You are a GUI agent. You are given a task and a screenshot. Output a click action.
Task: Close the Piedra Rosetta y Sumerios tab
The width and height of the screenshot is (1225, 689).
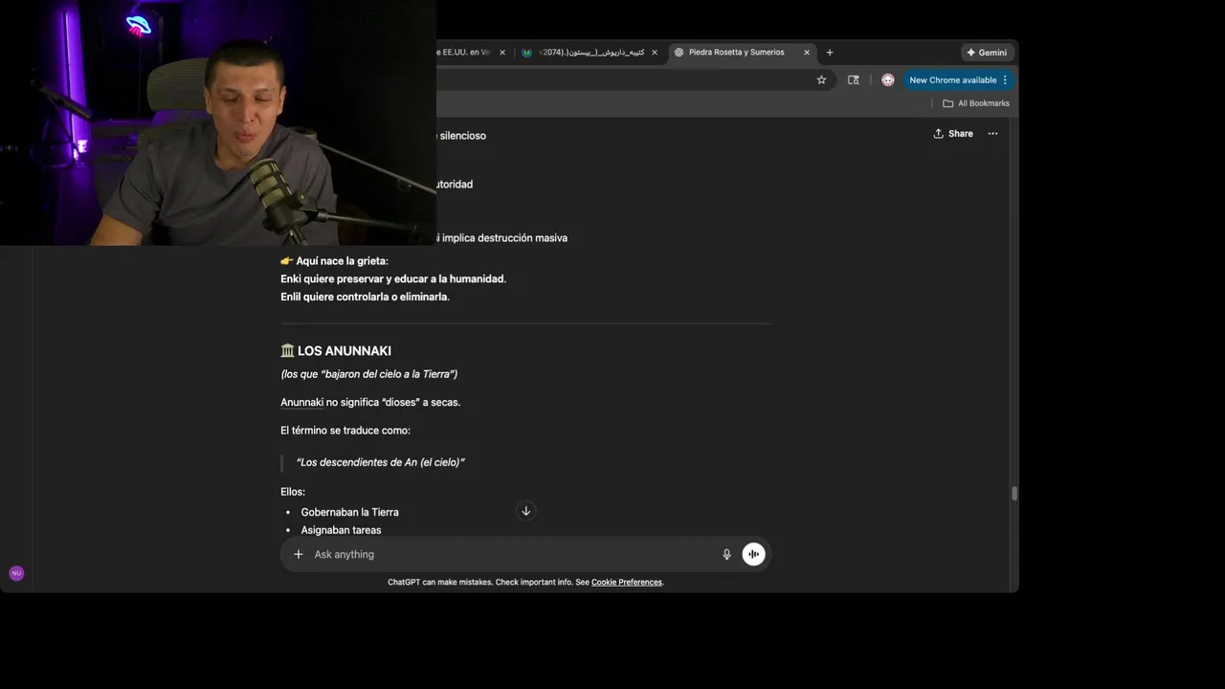pyautogui.click(x=807, y=53)
